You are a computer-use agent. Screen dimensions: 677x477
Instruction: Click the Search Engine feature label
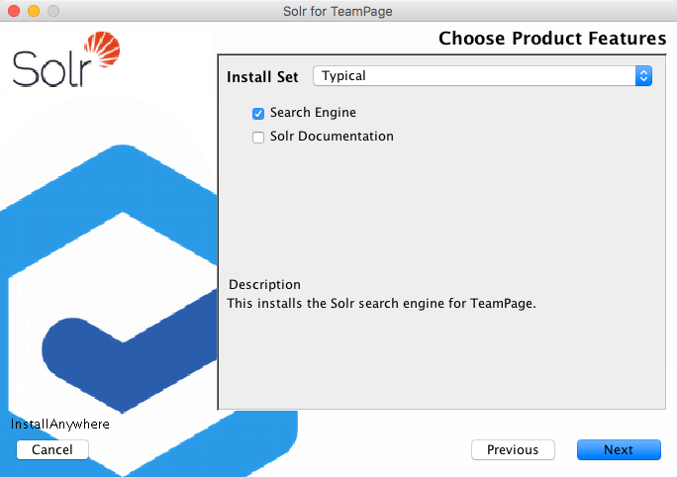pyautogui.click(x=313, y=113)
